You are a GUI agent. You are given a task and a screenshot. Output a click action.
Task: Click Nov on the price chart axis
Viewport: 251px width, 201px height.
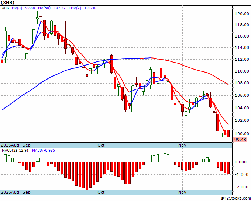tap(182, 145)
